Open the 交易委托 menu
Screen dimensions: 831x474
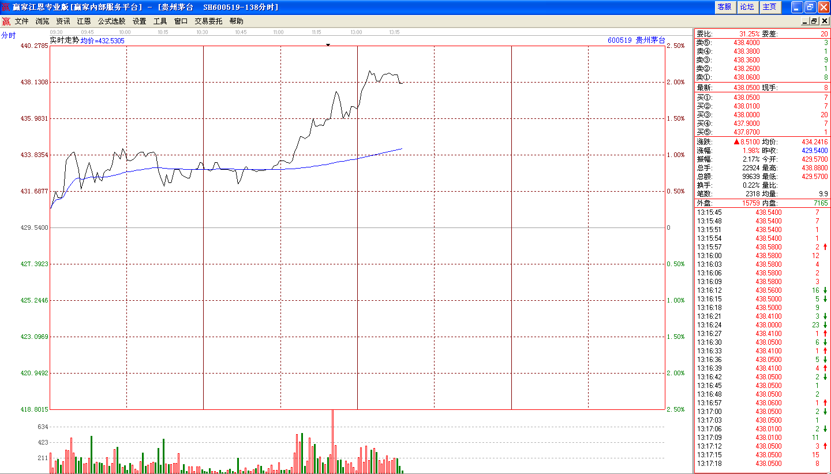208,21
